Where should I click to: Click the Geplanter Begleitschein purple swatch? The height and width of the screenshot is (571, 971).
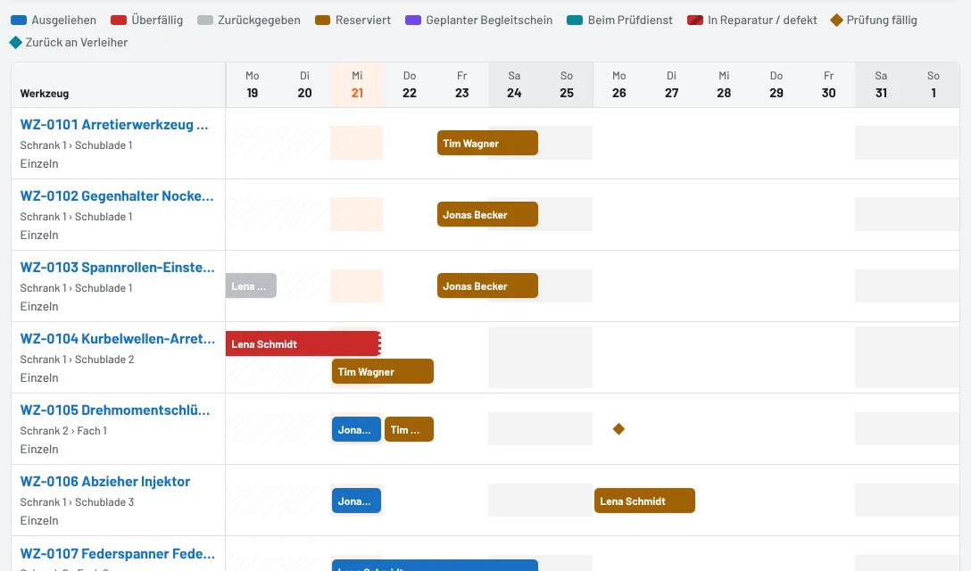[413, 20]
